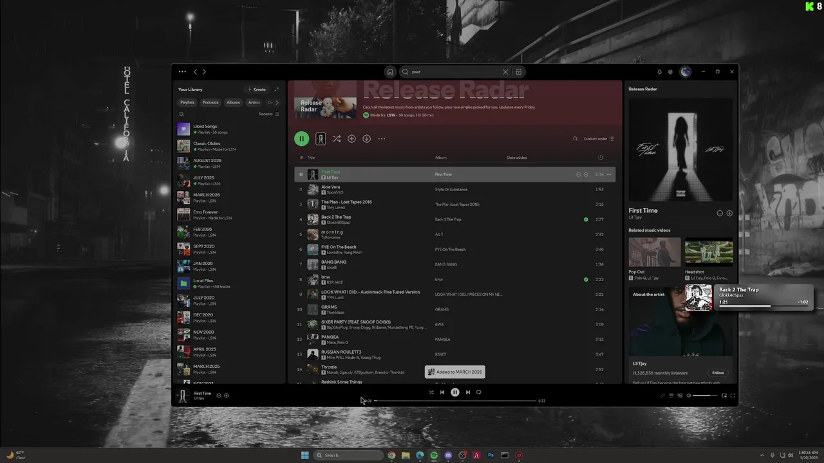The height and width of the screenshot is (463, 824).
Task: Go forward with the right arrow
Action: click(x=204, y=72)
